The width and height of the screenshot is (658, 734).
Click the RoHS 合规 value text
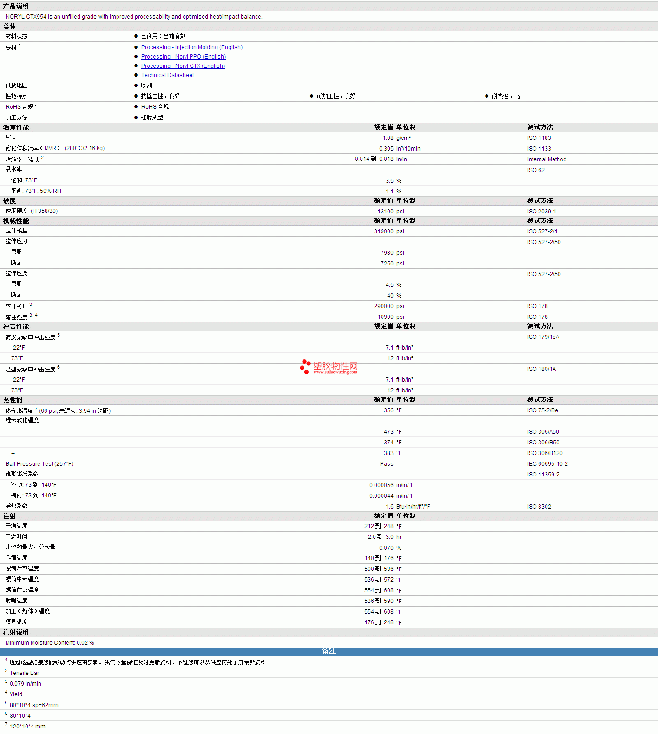(155, 107)
